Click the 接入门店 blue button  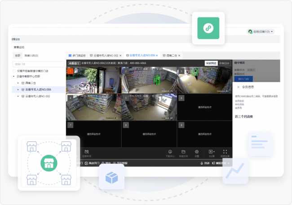243,79
